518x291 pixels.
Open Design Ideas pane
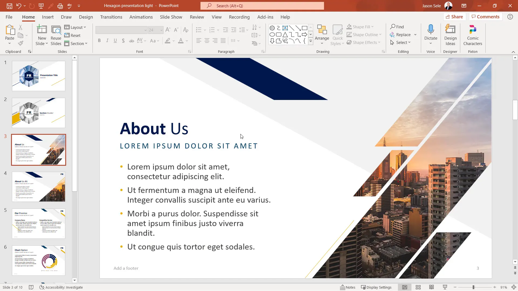tap(450, 35)
